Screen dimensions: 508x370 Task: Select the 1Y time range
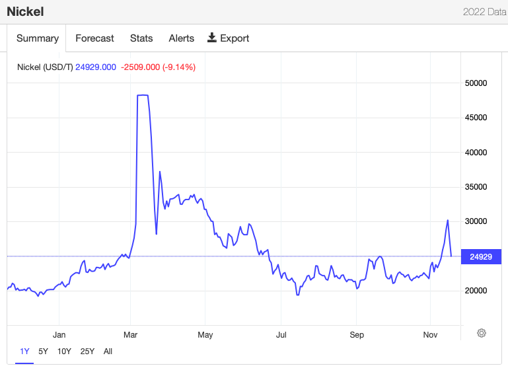coord(24,351)
